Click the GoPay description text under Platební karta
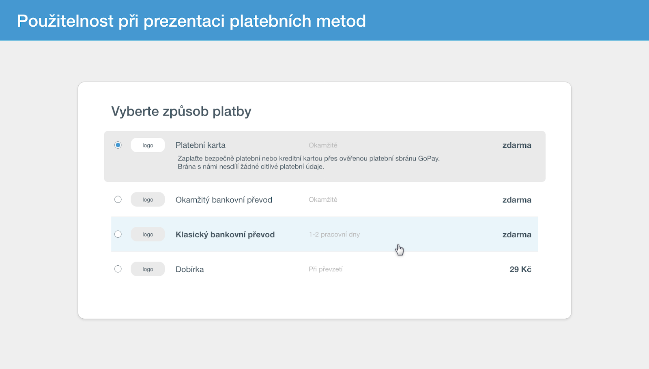This screenshot has width=649, height=369. point(309,162)
